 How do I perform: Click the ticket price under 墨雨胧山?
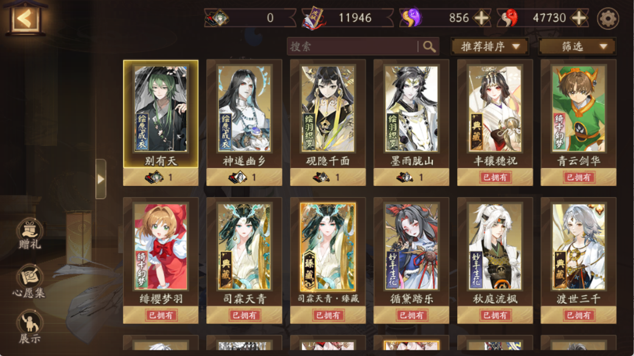(411, 177)
